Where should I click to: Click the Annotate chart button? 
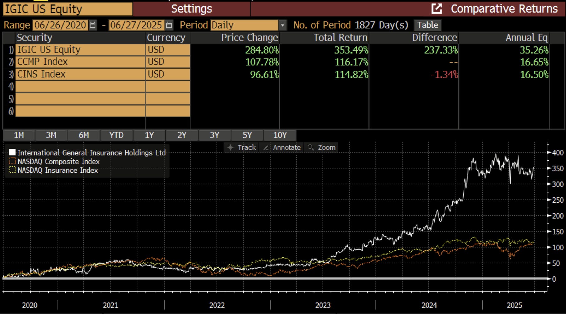click(x=281, y=148)
